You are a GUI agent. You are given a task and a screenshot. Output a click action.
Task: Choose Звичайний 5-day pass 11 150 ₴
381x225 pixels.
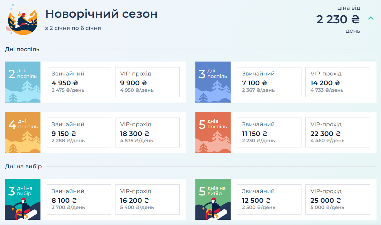pos(269,132)
